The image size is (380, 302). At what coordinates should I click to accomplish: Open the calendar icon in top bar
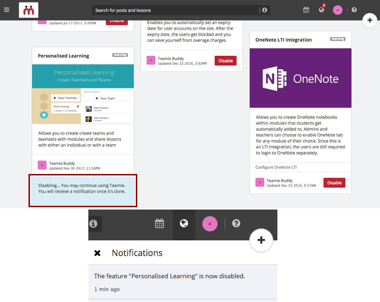coord(306,10)
